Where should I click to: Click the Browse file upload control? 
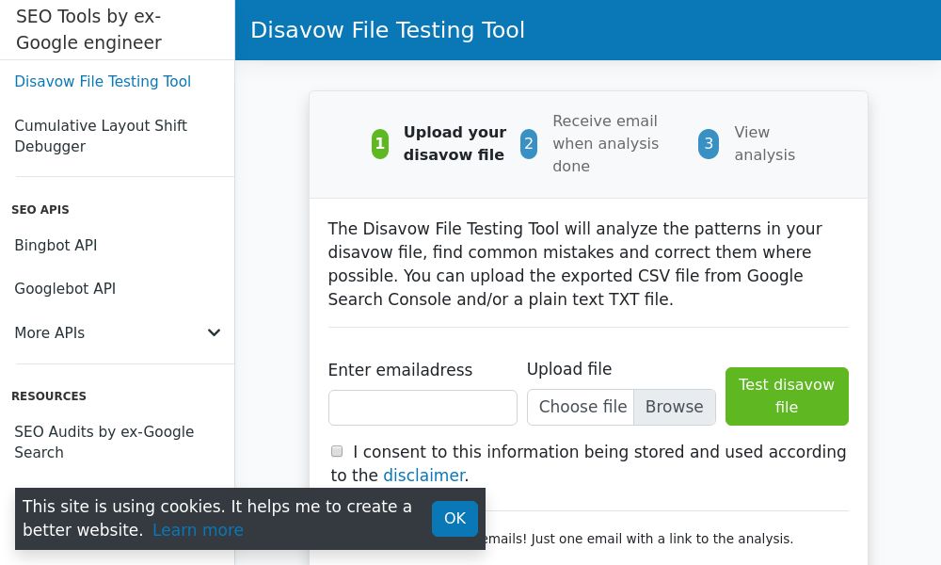[x=674, y=407]
